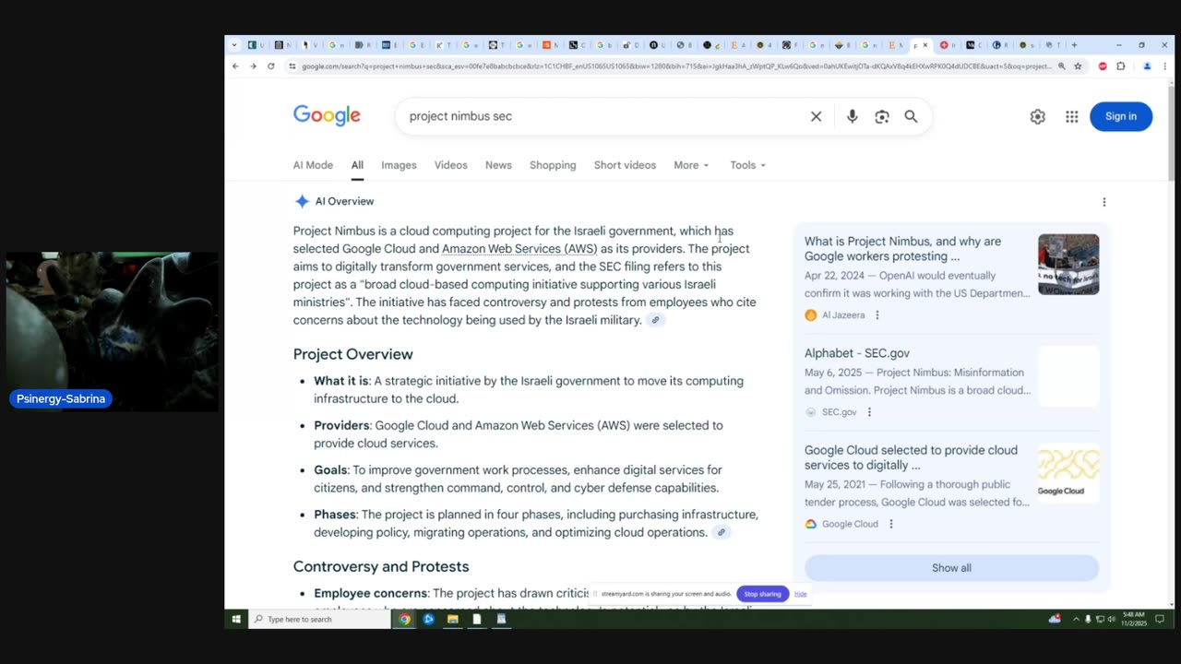Screen dimensions: 1181x664
Task: Open three-dot menu for SEC.gov source
Action: [868, 412]
